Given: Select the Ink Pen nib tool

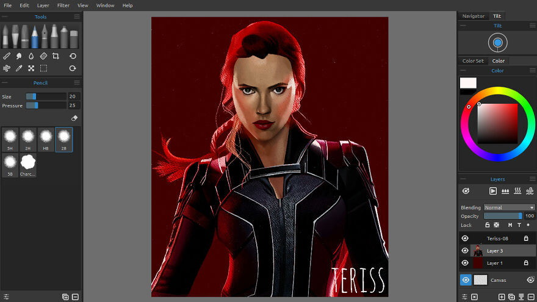Looking at the screenshot, I should (x=45, y=37).
